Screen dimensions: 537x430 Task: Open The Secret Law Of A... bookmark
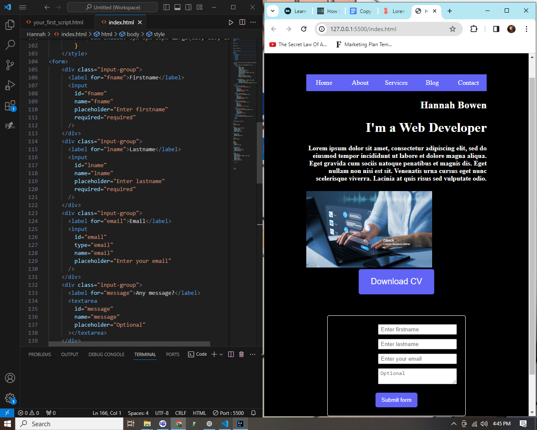point(298,45)
